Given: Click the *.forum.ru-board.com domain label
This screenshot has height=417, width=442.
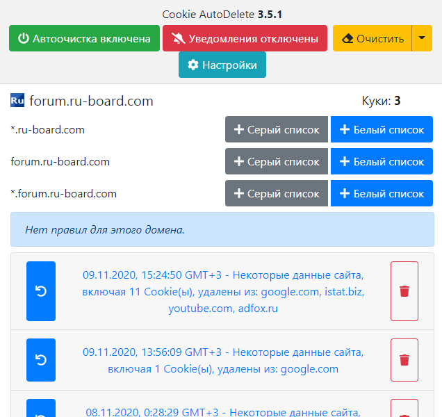Looking at the screenshot, I should click(x=63, y=194).
